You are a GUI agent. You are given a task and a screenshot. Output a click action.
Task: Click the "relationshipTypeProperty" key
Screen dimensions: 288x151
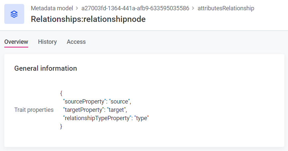(x=97, y=118)
